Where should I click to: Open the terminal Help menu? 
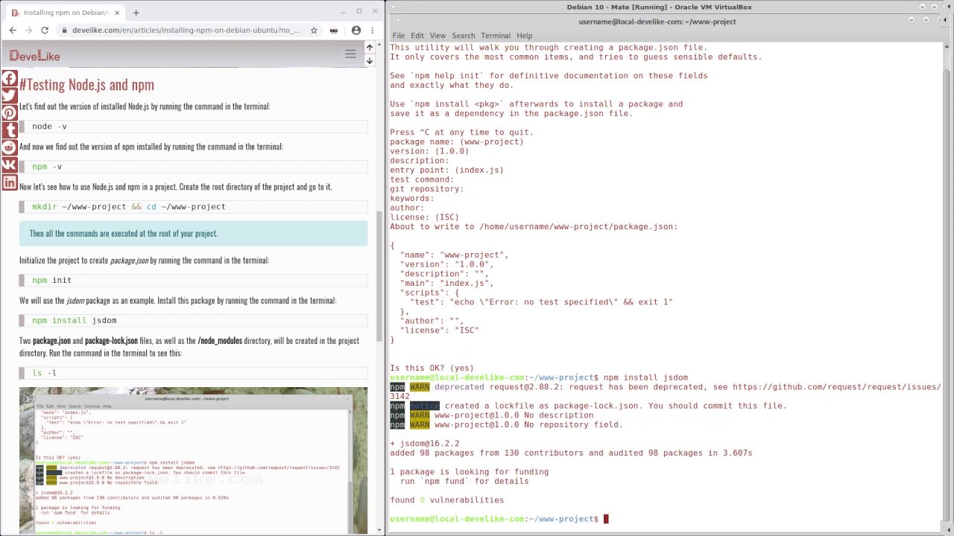[x=525, y=36]
